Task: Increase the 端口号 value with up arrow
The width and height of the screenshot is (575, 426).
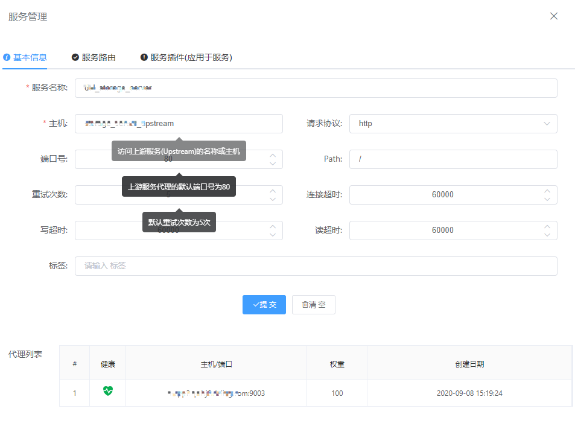Action: (273, 155)
